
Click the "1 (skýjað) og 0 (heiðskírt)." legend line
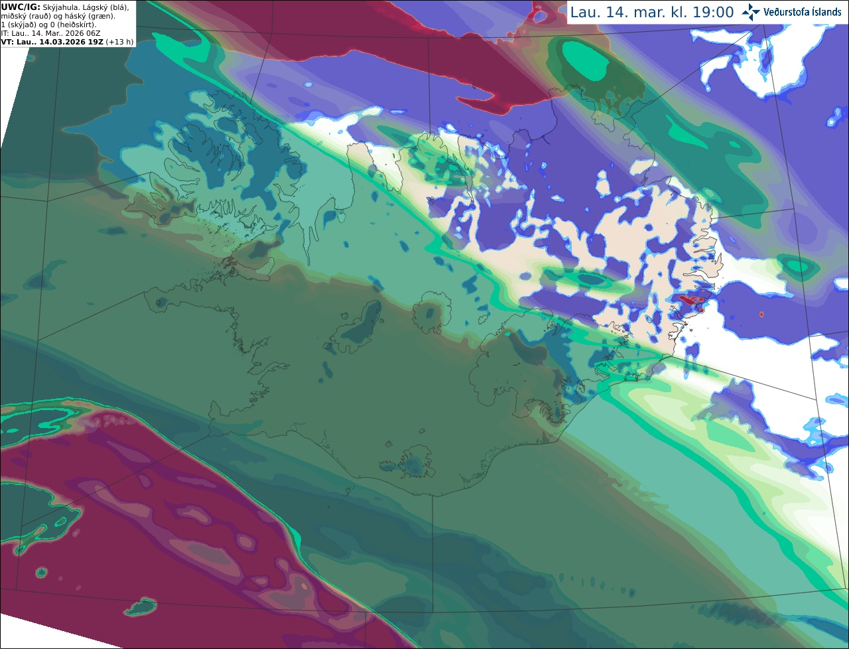48,24
